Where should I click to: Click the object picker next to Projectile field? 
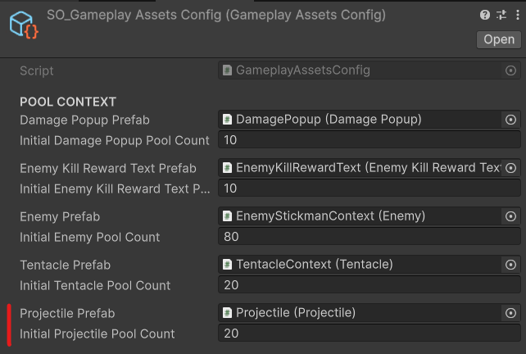pos(511,313)
